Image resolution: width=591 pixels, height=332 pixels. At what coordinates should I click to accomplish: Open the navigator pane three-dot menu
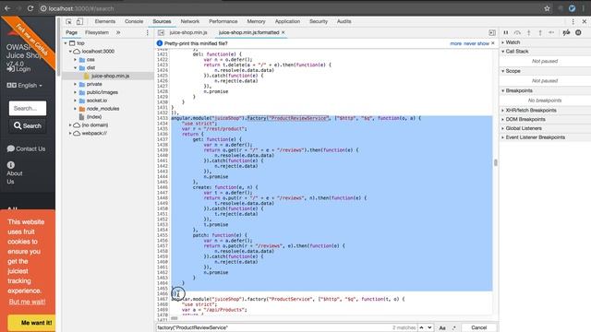[x=148, y=33]
